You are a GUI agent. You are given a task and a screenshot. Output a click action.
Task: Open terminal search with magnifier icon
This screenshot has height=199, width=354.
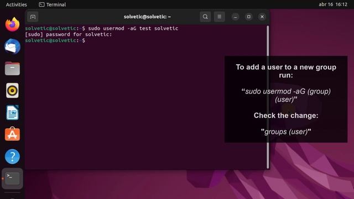point(205,17)
